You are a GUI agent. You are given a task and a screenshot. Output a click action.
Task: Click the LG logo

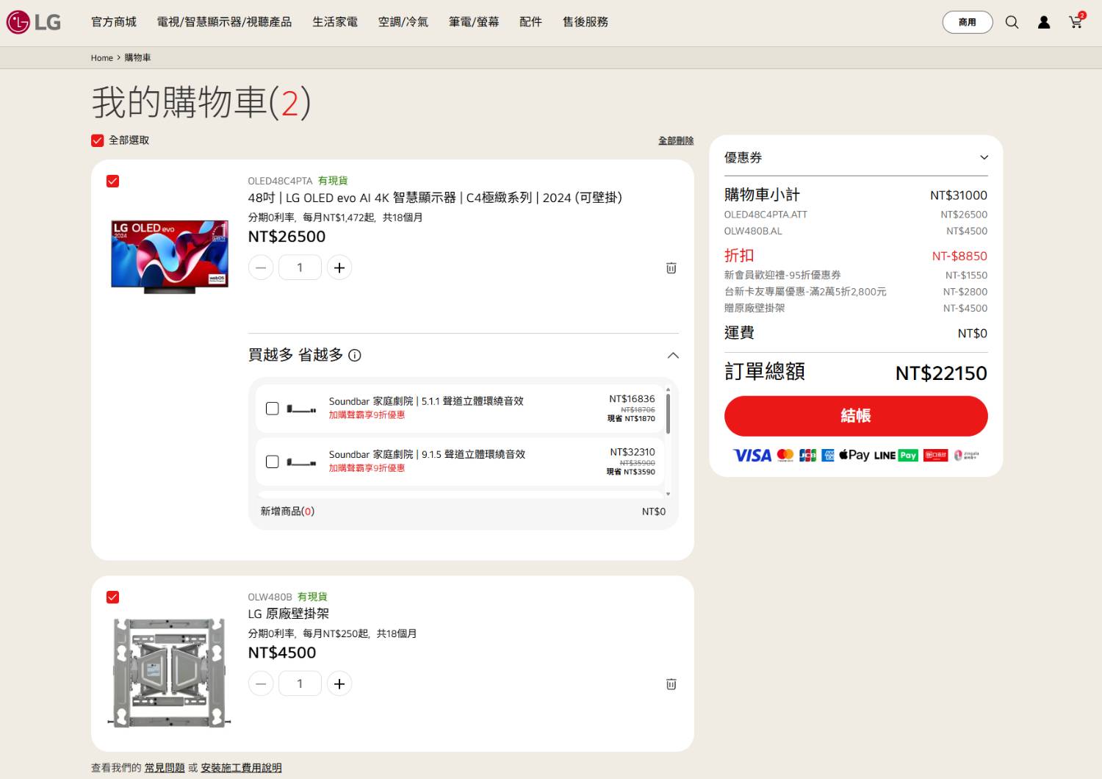[x=34, y=22]
